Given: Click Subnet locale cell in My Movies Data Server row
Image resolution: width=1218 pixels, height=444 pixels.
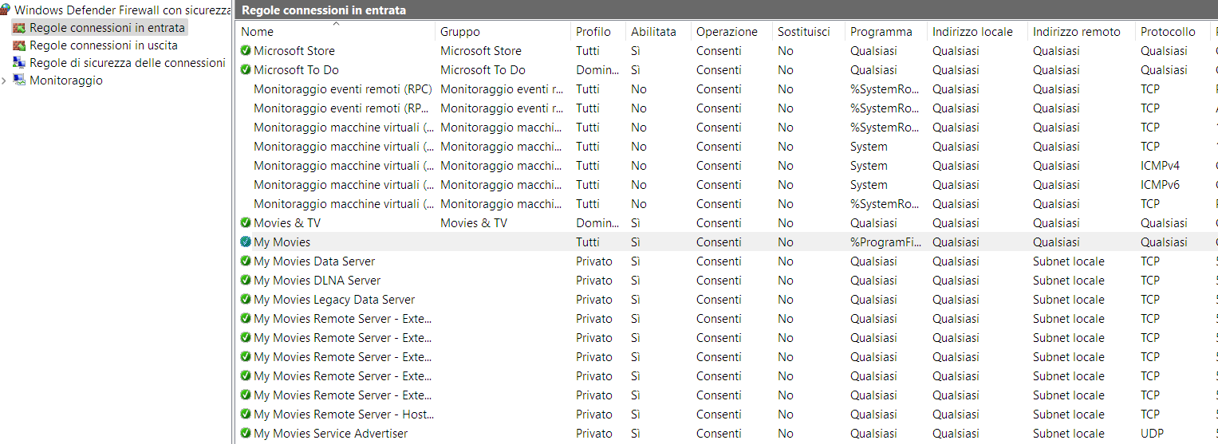Looking at the screenshot, I should pos(1069,261).
